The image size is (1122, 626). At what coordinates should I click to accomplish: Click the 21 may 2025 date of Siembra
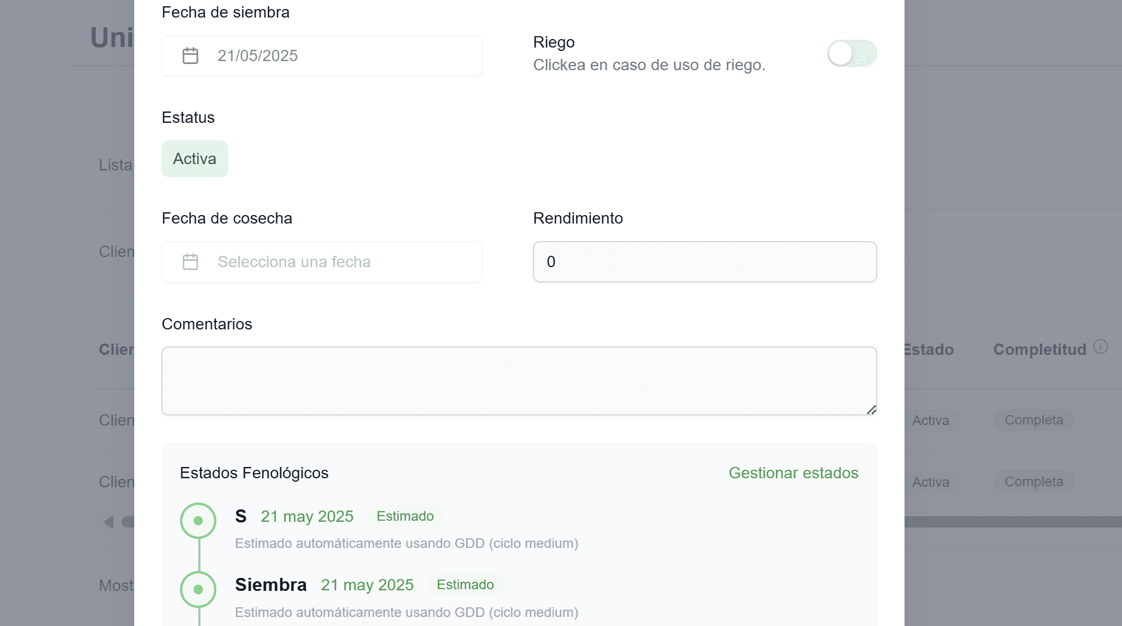[x=367, y=585]
